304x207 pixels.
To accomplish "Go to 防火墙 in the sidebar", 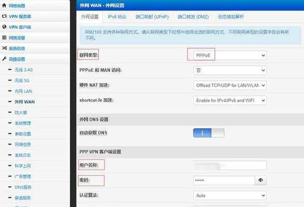I will pyautogui.click(x=21, y=112).
